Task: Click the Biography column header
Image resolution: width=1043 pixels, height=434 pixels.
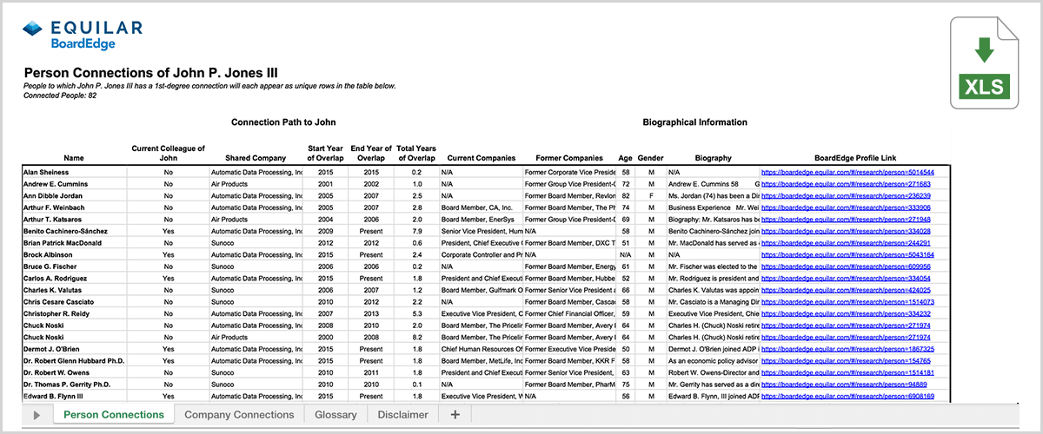Action: click(713, 159)
